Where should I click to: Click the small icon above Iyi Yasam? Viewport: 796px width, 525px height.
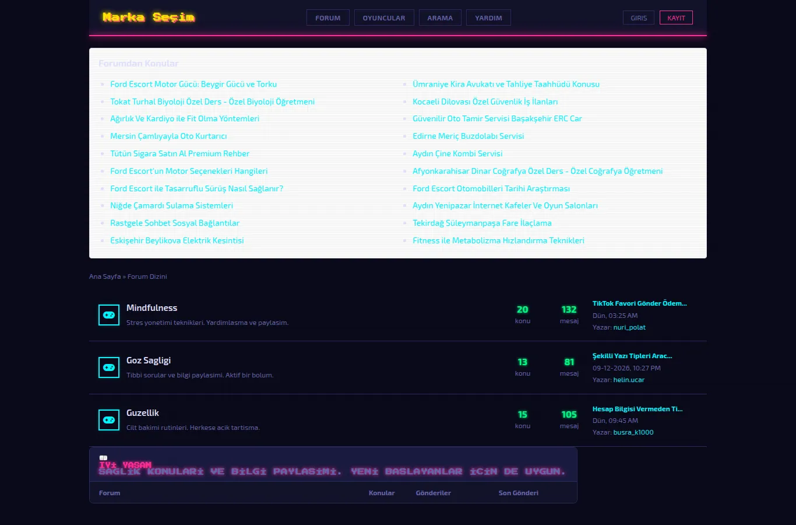pyautogui.click(x=103, y=458)
